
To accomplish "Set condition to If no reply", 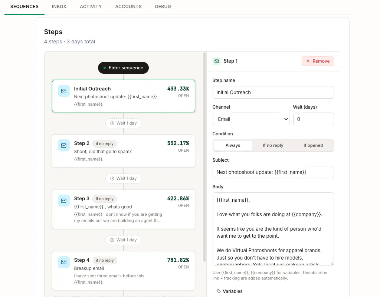I will point(273,145).
